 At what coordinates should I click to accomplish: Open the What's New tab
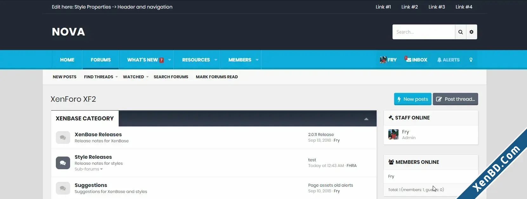[142, 60]
